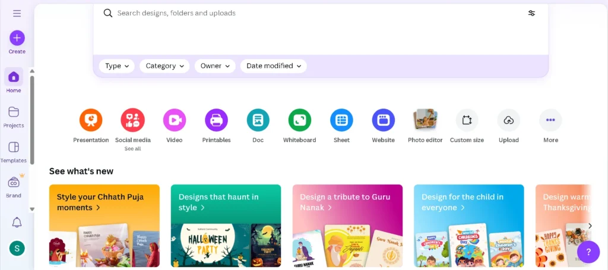Expand the Category filter dropdown
Viewport: 608px width, 270px height.
click(164, 66)
